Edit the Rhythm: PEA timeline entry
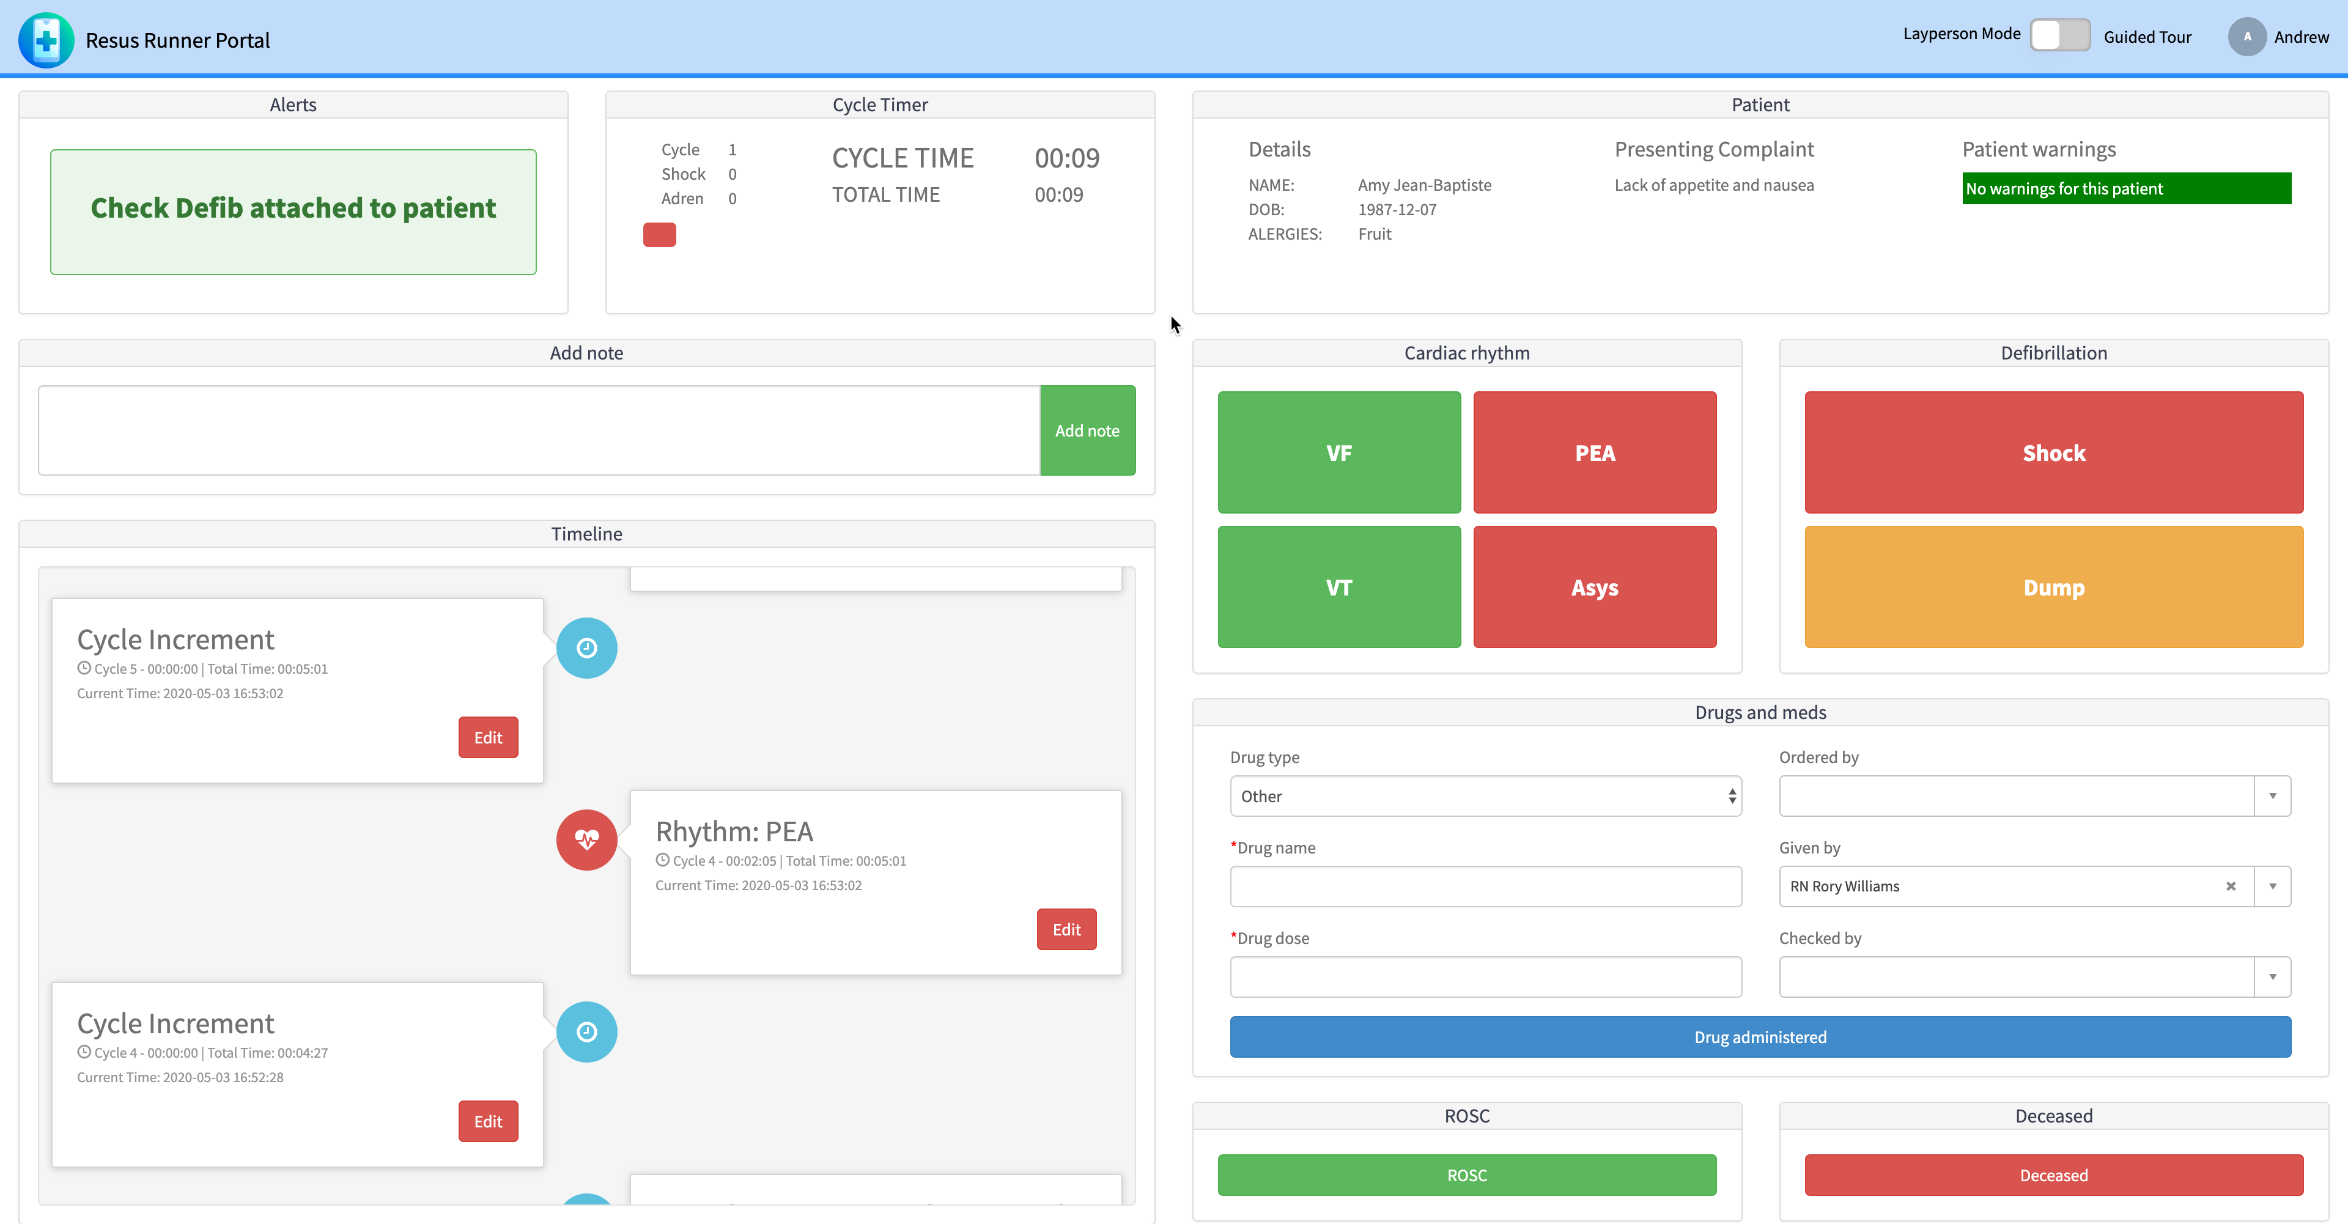 [1066, 929]
